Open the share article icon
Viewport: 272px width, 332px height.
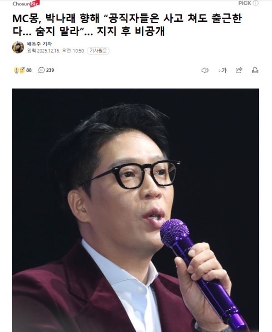pyautogui.click(x=239, y=70)
